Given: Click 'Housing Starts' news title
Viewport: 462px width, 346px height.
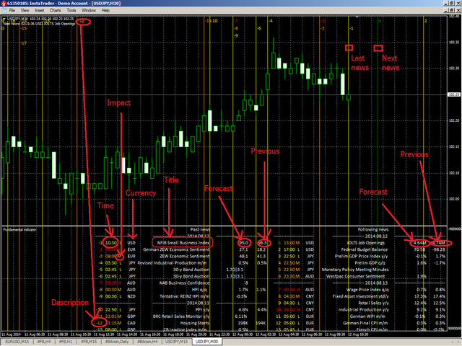Looking at the screenshot, I should 195,323.
